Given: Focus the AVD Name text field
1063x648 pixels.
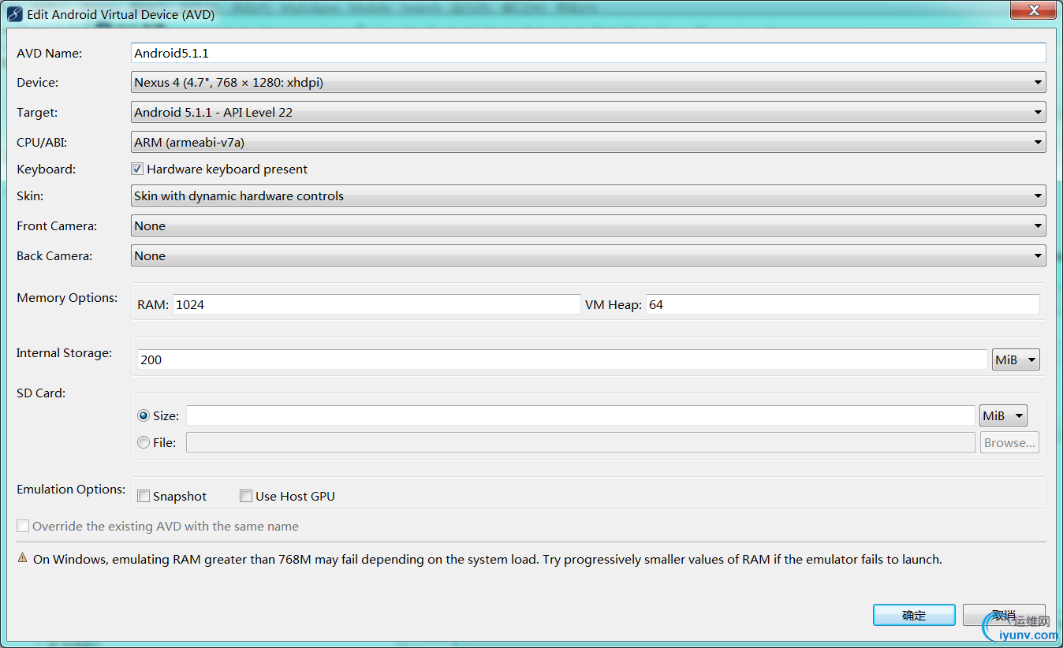Looking at the screenshot, I should [x=588, y=53].
